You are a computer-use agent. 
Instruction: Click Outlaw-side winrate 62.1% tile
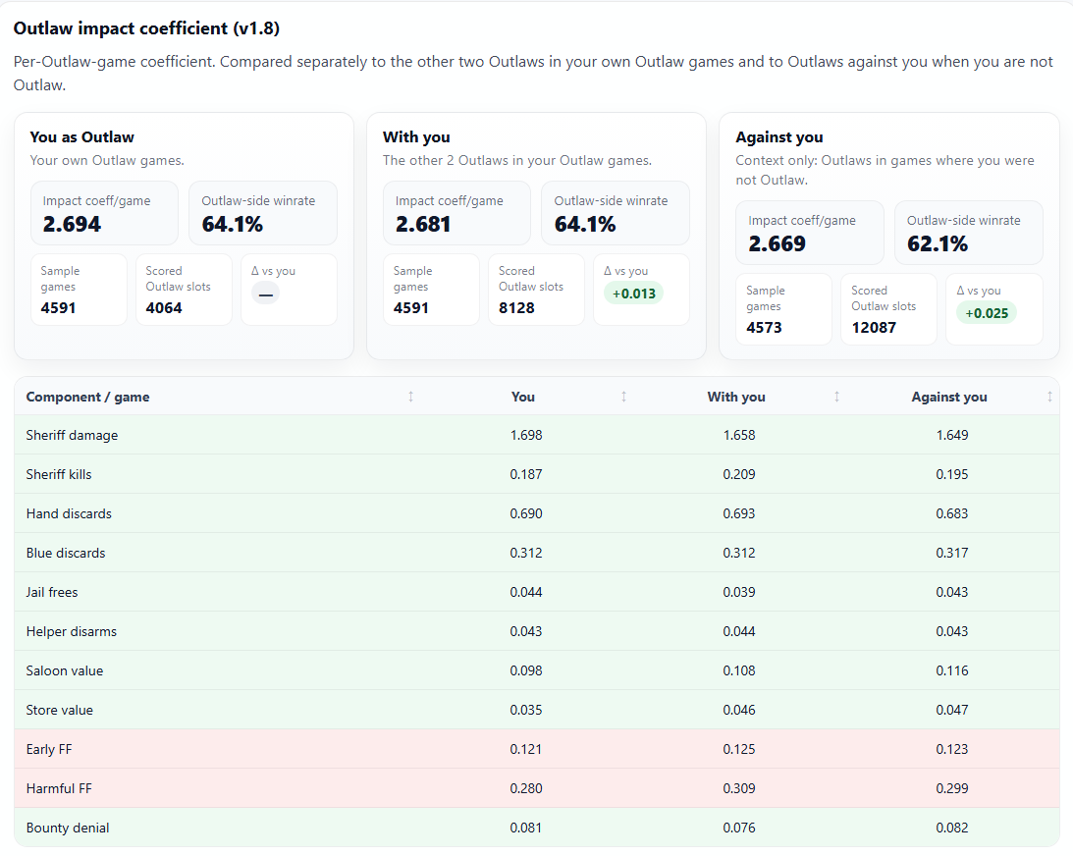pyautogui.click(x=968, y=233)
